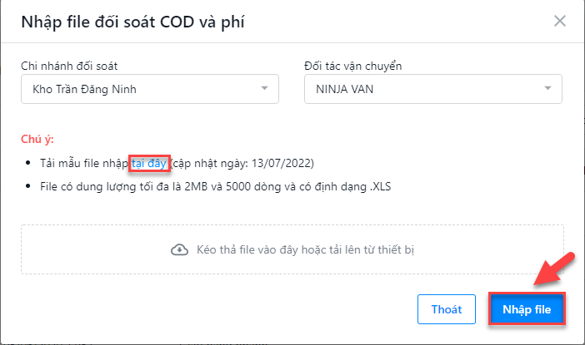Download the template via the 'tại đây' link

point(150,164)
